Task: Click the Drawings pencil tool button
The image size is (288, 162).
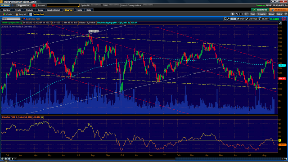Action: pyautogui.click(x=252, y=19)
